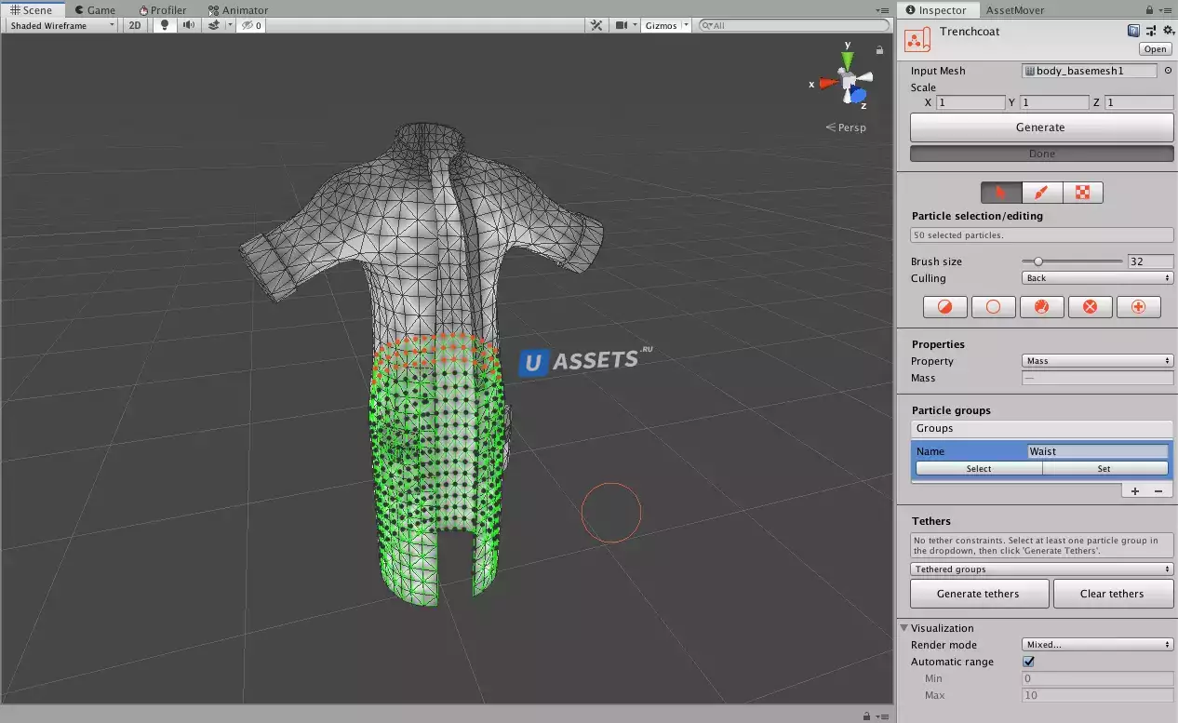Image resolution: width=1178 pixels, height=723 pixels.
Task: Expand the Tethered groups dropdown
Action: [1041, 569]
